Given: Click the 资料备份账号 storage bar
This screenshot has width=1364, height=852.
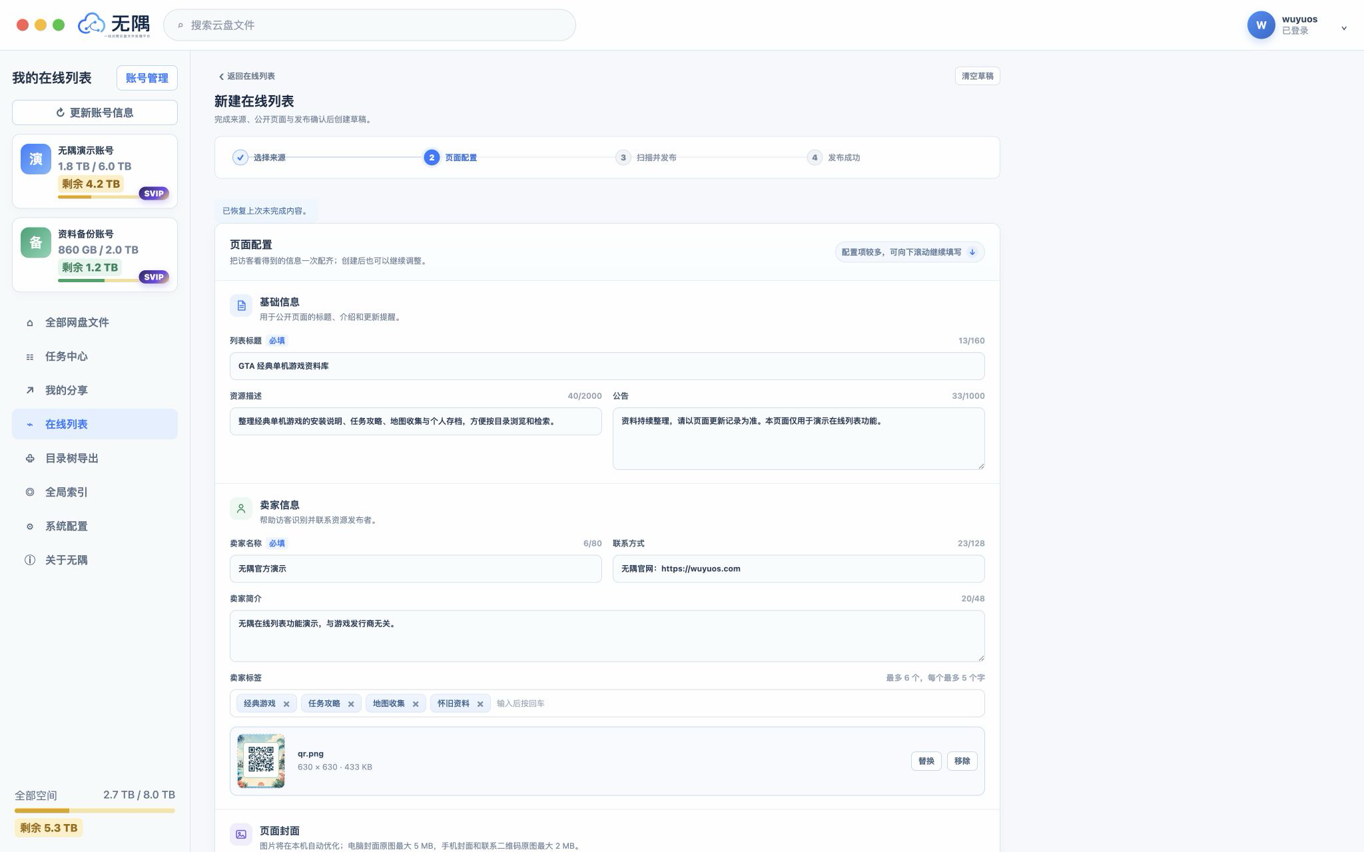Looking at the screenshot, I should tap(99, 280).
